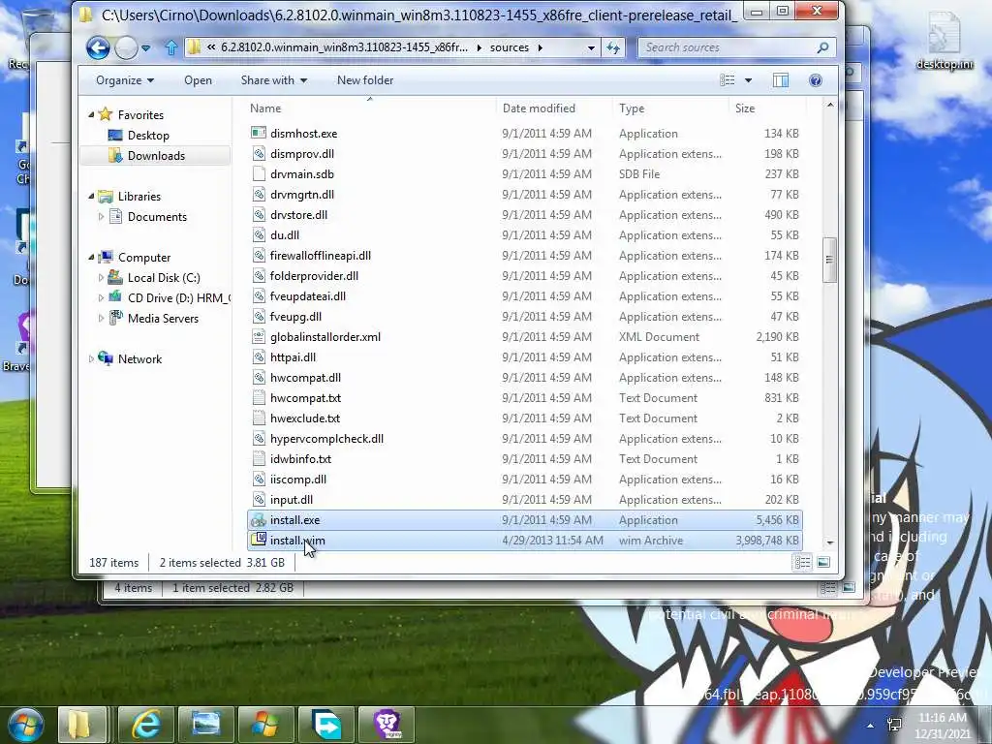992x744 pixels.
Task: Select the dismprov.dll file icon
Action: point(258,154)
